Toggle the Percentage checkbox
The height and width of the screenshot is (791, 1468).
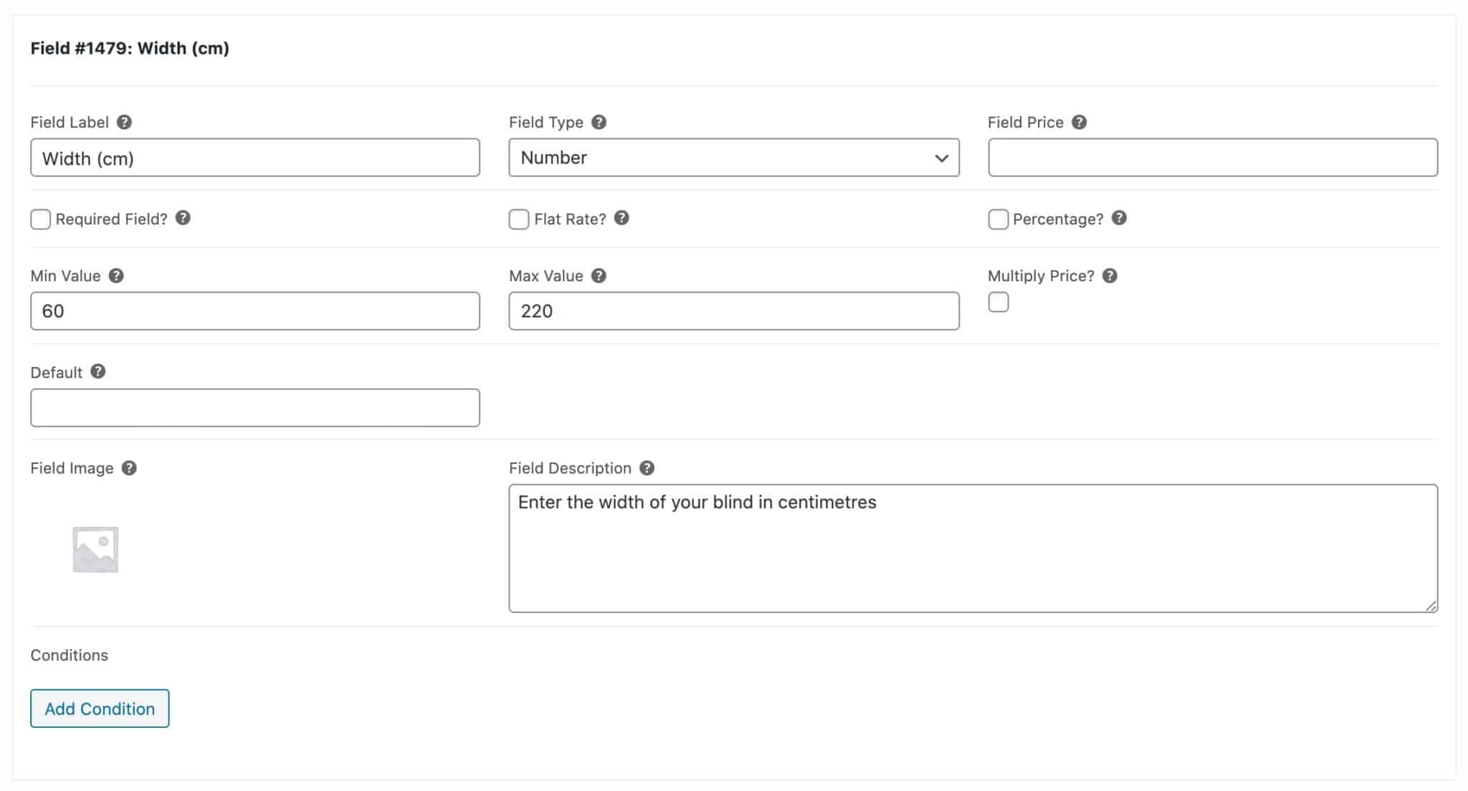[998, 219]
